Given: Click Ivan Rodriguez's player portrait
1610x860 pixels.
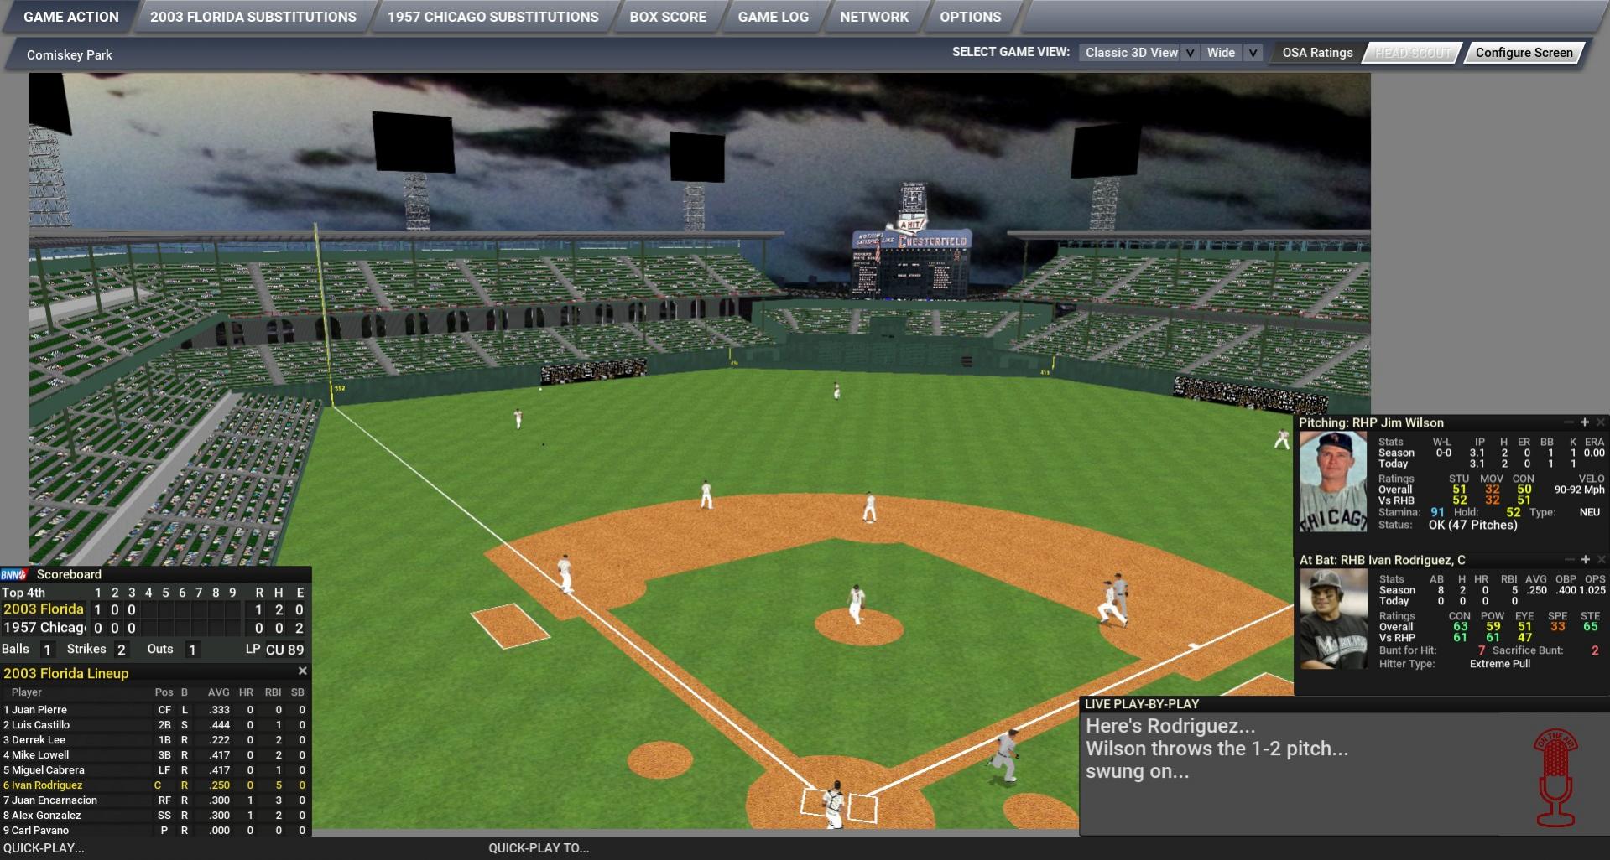Looking at the screenshot, I should coord(1333,619).
